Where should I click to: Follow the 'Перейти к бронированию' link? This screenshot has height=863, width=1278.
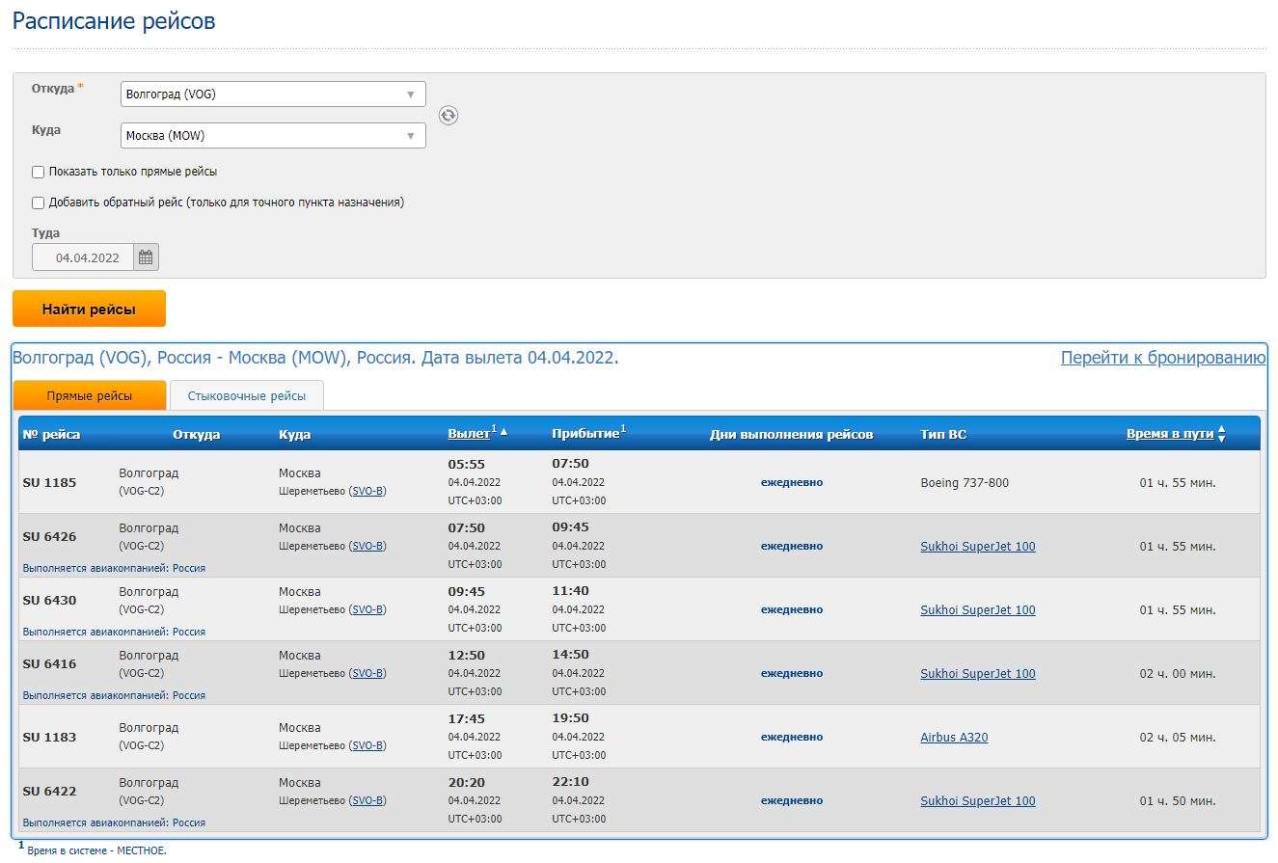(1162, 358)
